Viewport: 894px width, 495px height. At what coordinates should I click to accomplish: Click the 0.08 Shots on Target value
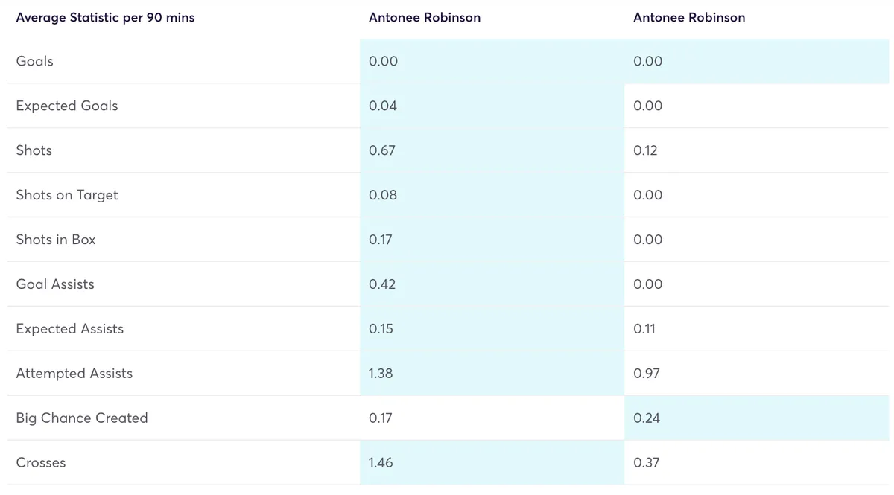tap(383, 195)
